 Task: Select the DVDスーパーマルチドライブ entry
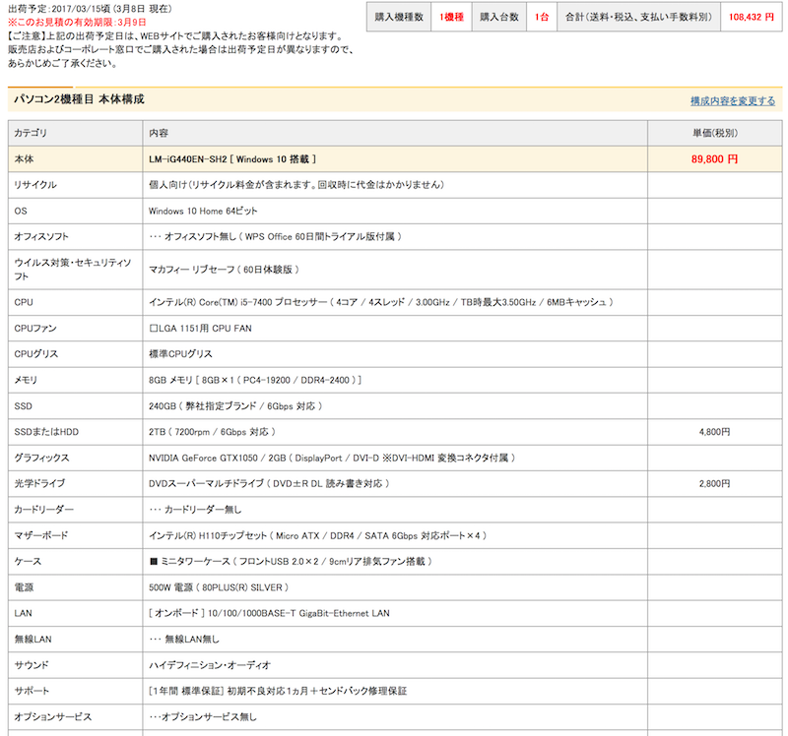click(x=269, y=483)
